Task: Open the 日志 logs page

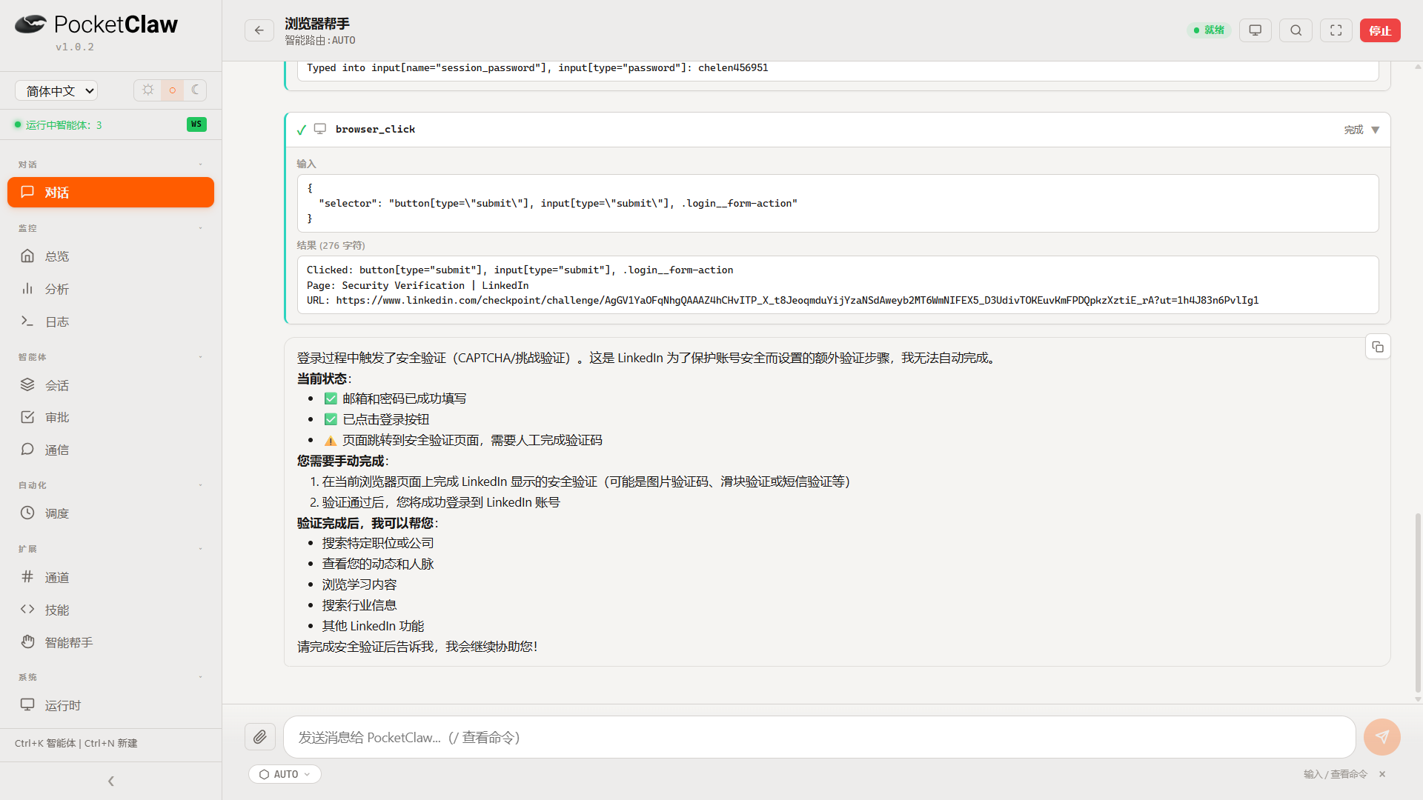Action: 110,321
